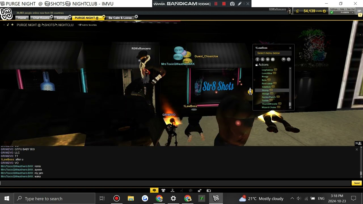Select the Stomp action
The height and width of the screenshot is (204, 363).
[x=265, y=90]
